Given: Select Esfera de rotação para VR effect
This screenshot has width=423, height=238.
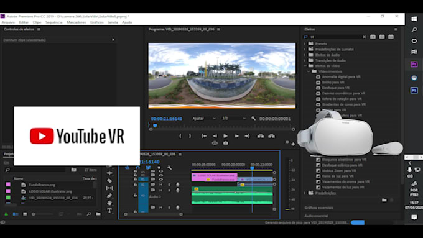Looking at the screenshot, I should click(342, 99).
